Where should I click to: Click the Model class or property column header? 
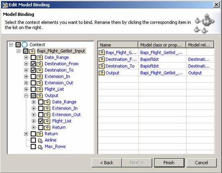(162, 45)
